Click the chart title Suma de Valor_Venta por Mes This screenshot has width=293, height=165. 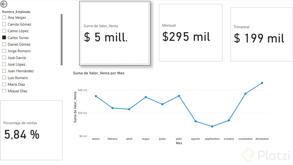coord(99,73)
